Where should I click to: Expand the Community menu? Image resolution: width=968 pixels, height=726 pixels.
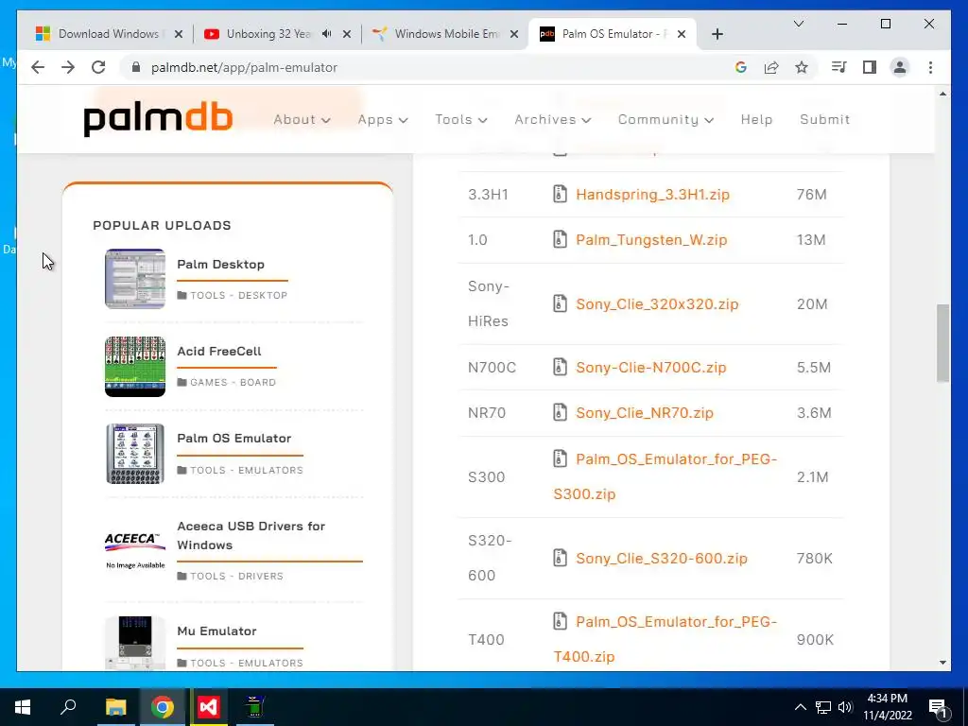[665, 119]
